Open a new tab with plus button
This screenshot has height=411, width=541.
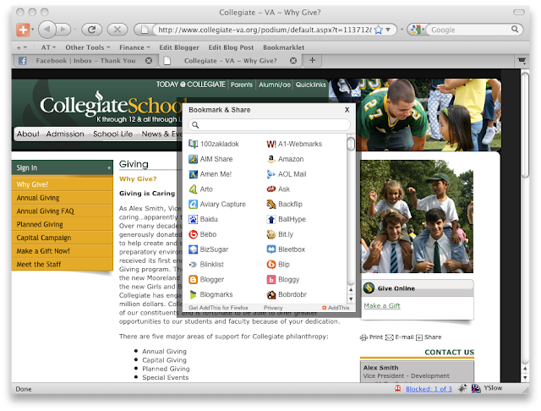(x=312, y=60)
